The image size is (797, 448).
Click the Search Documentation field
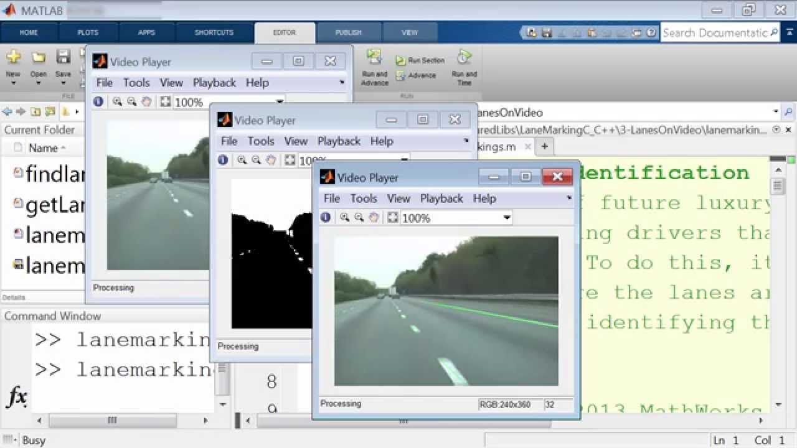click(720, 33)
